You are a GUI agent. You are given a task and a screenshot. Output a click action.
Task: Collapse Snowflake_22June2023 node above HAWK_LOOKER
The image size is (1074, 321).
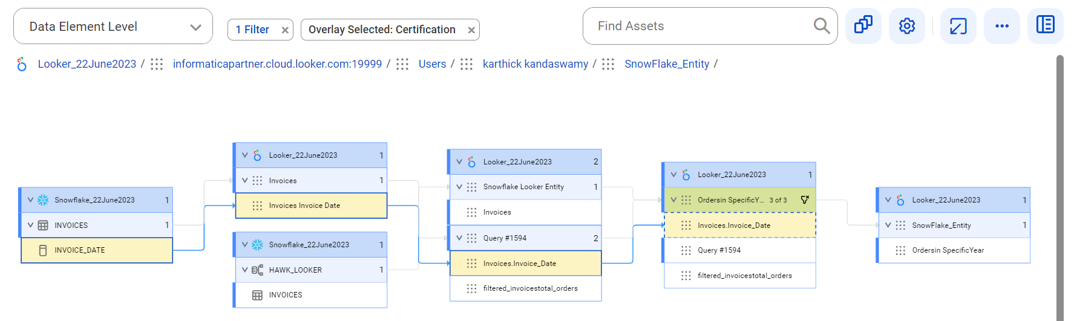pos(244,245)
